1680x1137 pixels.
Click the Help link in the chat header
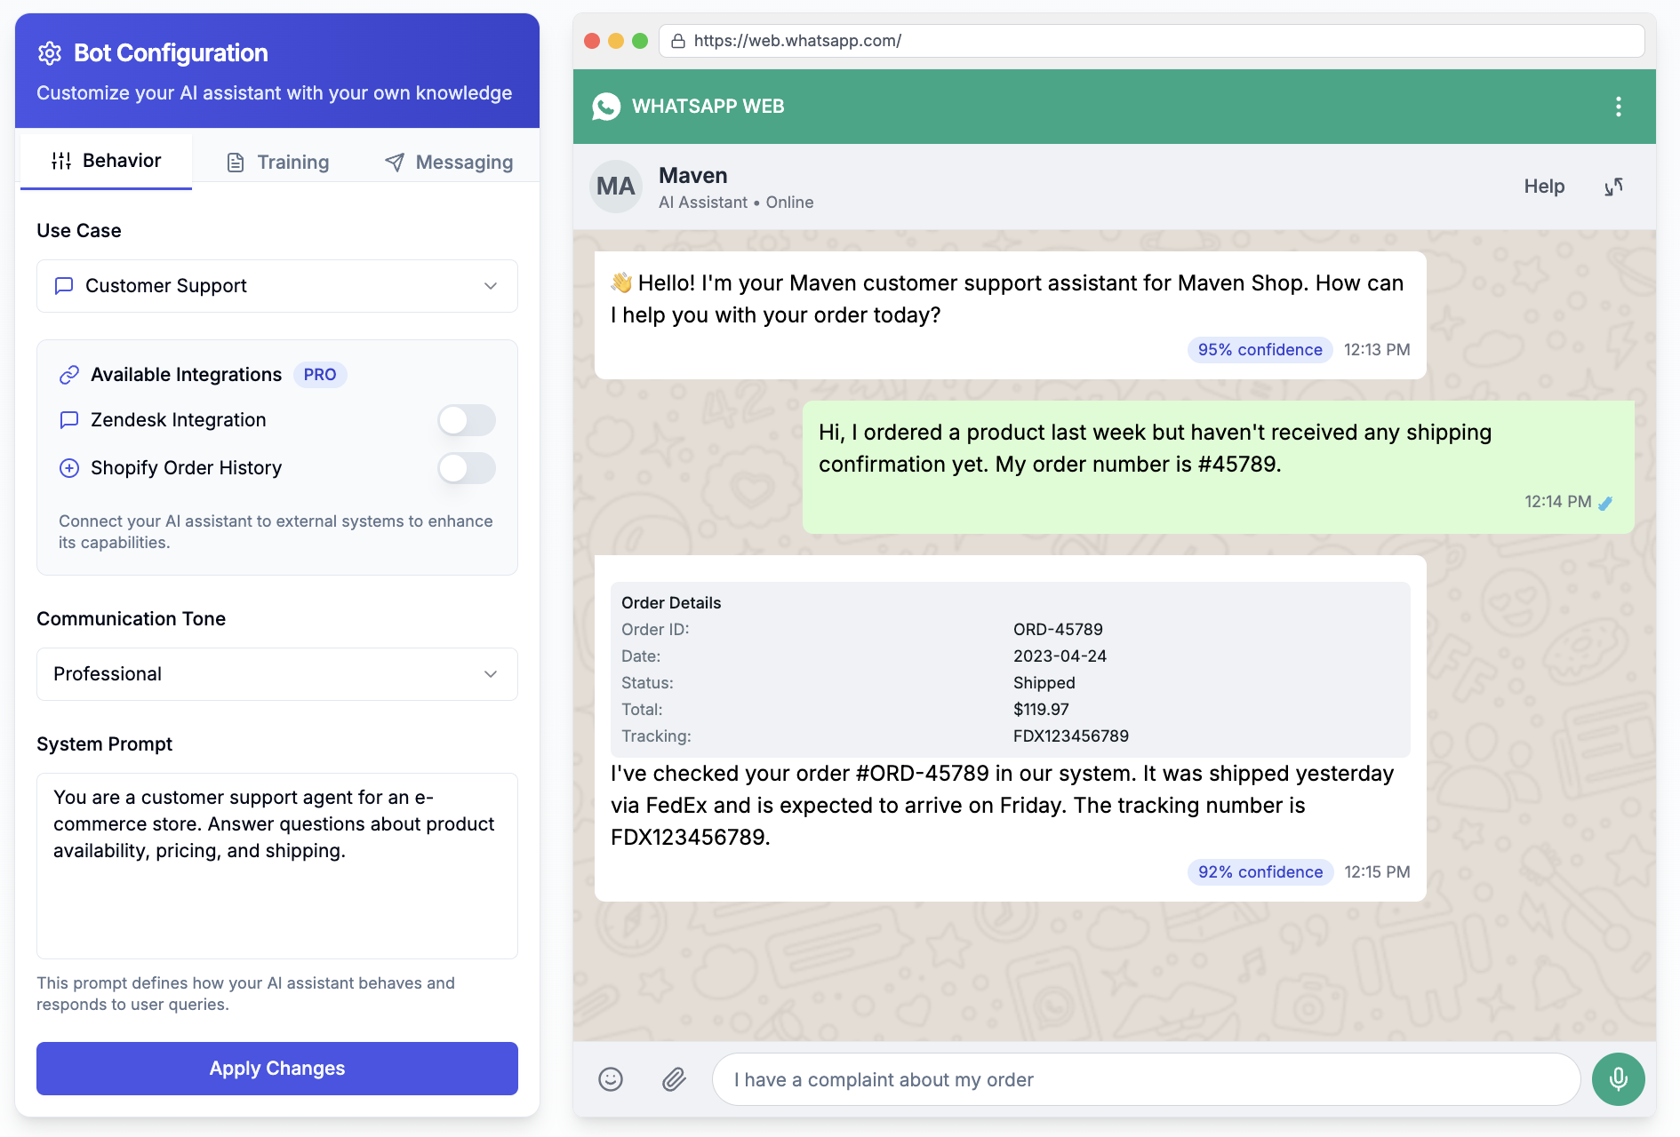[1544, 187]
